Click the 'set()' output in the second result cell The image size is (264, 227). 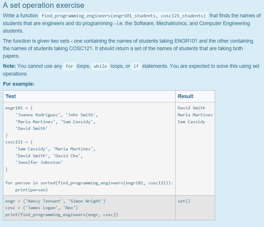click(184, 201)
